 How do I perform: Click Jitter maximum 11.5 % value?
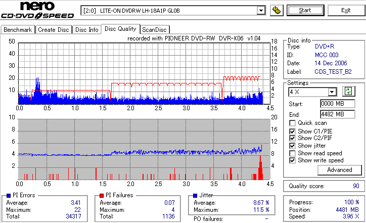tap(261, 210)
